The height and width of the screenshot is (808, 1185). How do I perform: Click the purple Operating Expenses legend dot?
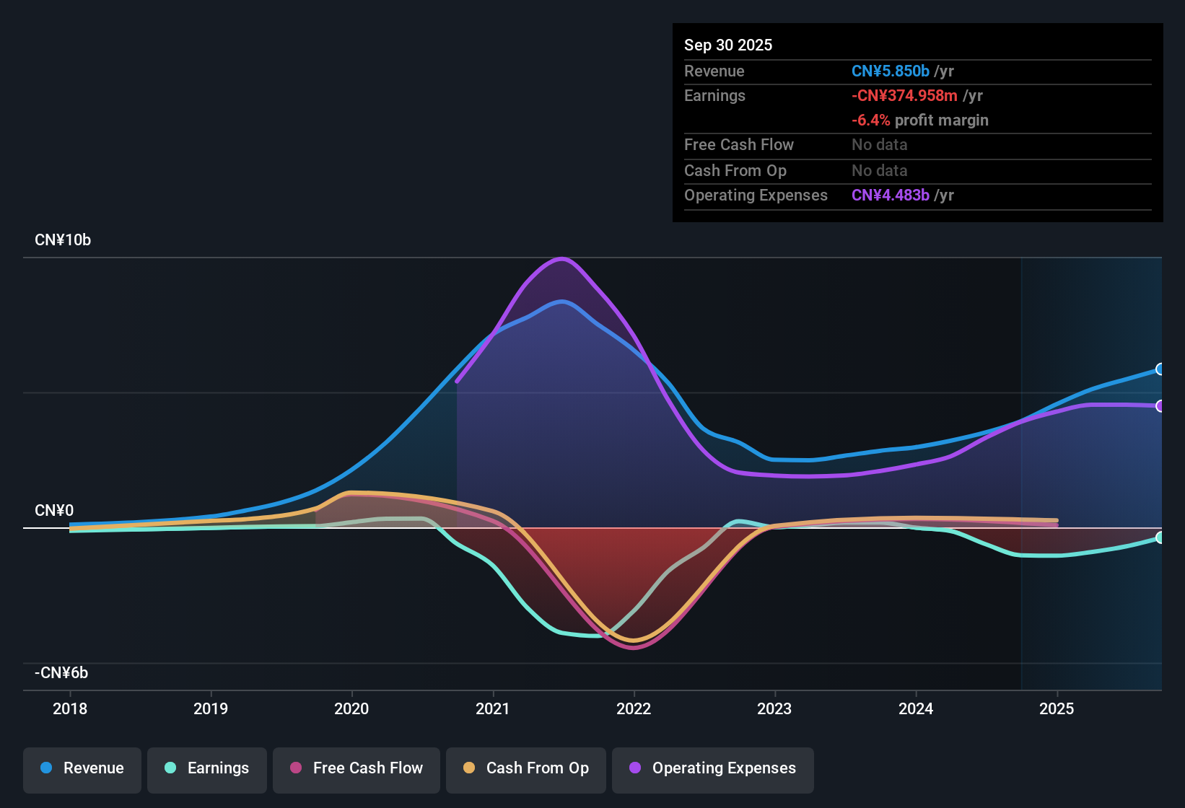pyautogui.click(x=634, y=768)
